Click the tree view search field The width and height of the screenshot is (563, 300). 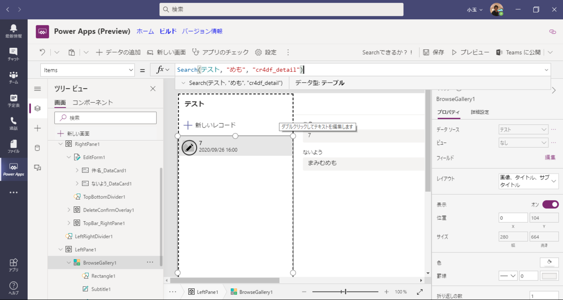[x=106, y=118]
